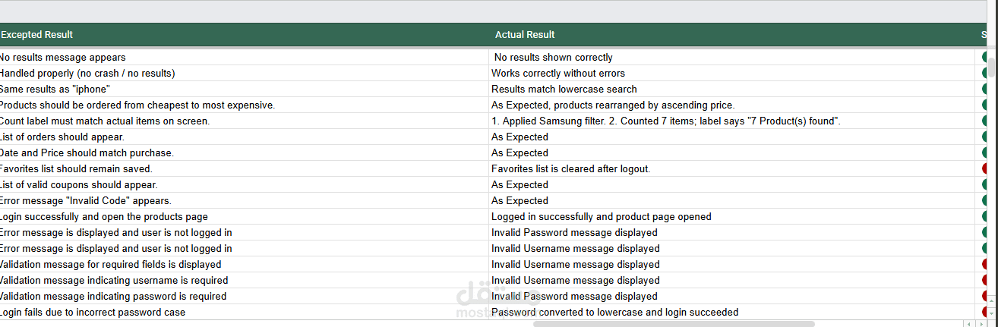The width and height of the screenshot is (998, 327).
Task: Click the green status dot beside "Invalid Password message displayed" for the error message row
Action: click(985, 232)
